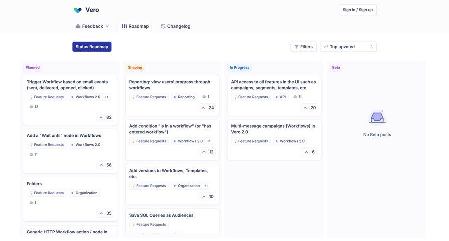Click the In Progress column label

[x=239, y=67]
